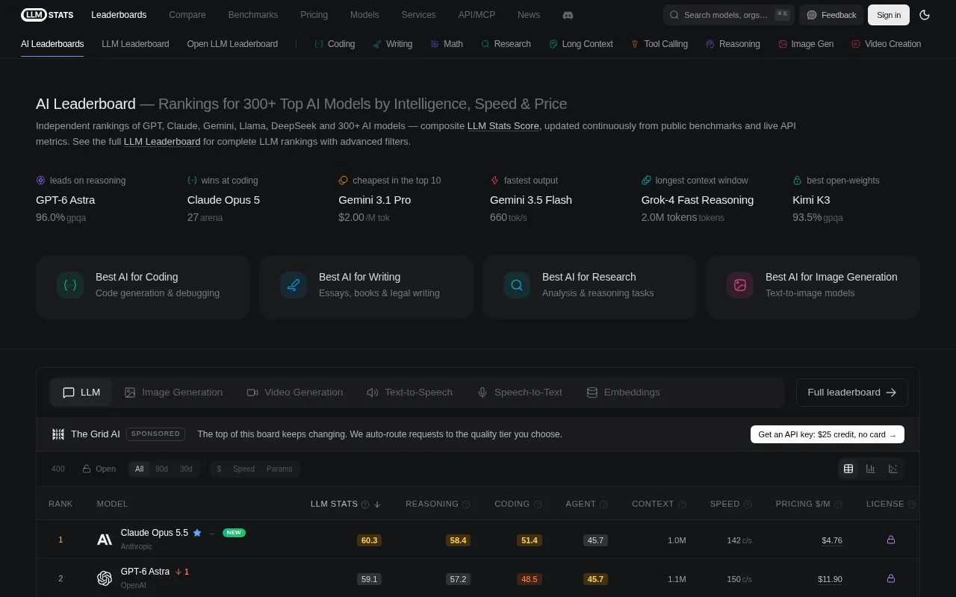Screen dimensions: 956x597
Task: Click the Best AI for Research magnifier icon
Action: (517, 285)
